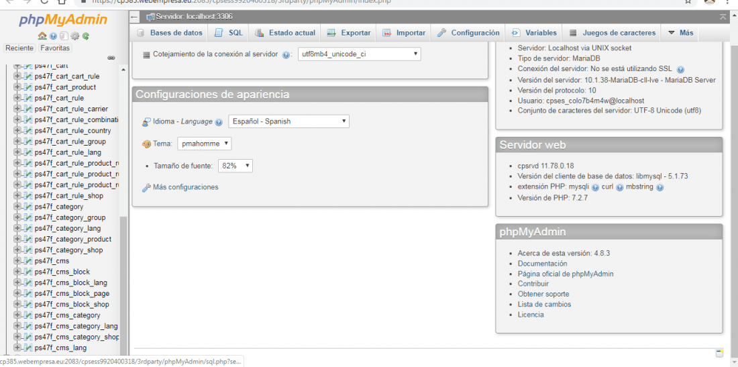Click table icon of ps47f_cart_rule_lang

point(28,152)
